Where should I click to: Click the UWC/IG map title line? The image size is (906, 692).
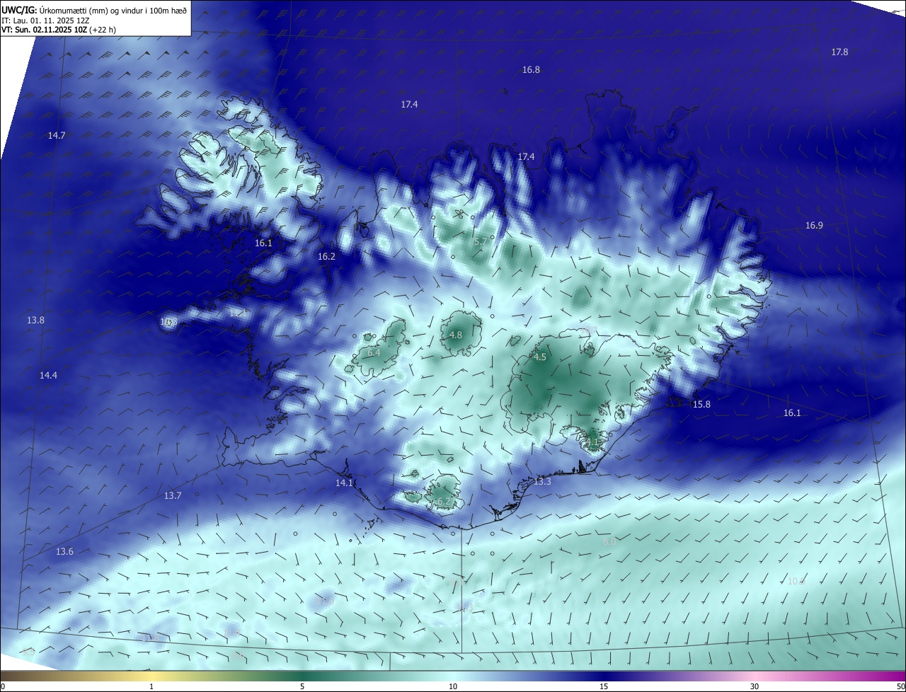(94, 9)
